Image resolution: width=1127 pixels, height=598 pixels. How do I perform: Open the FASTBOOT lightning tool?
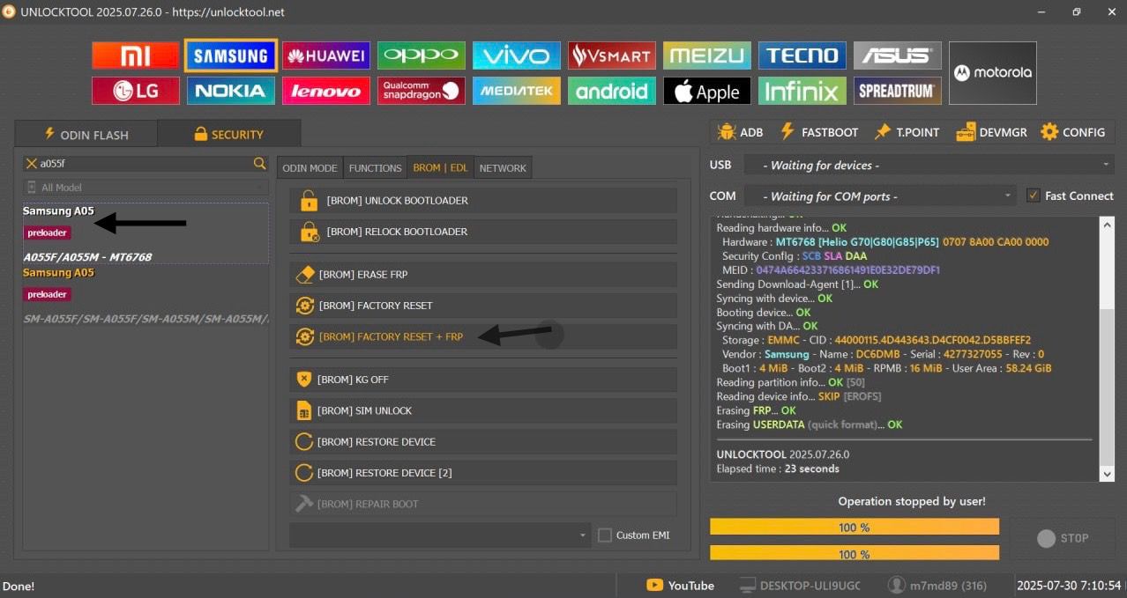819,132
